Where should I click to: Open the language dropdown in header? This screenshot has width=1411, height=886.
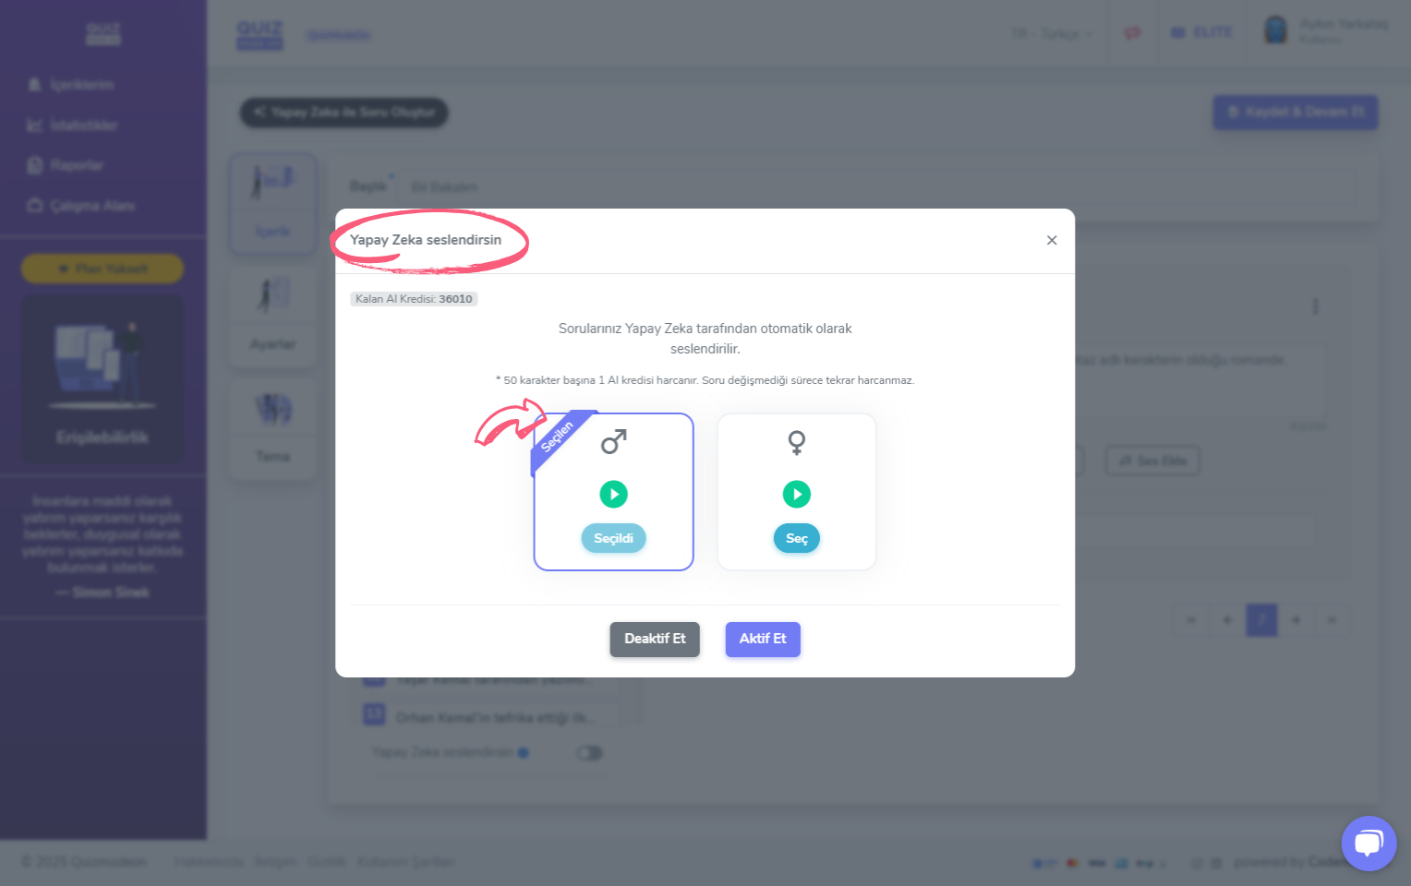coord(1052,34)
